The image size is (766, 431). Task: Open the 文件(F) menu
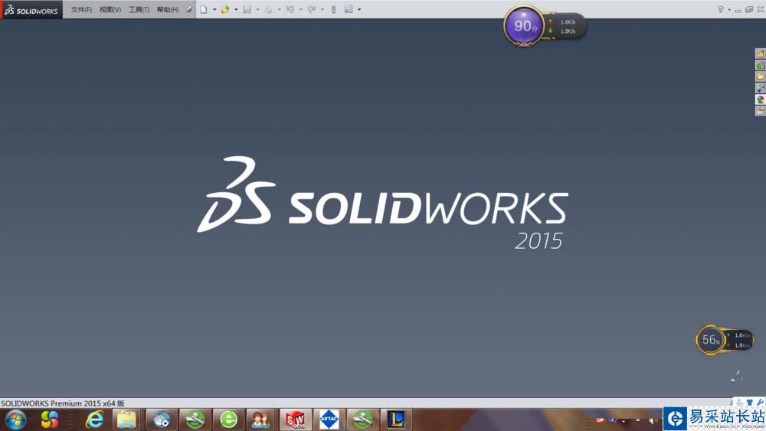(x=81, y=10)
